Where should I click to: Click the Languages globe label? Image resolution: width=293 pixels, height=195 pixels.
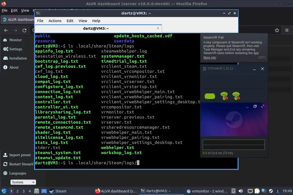coord(15,173)
